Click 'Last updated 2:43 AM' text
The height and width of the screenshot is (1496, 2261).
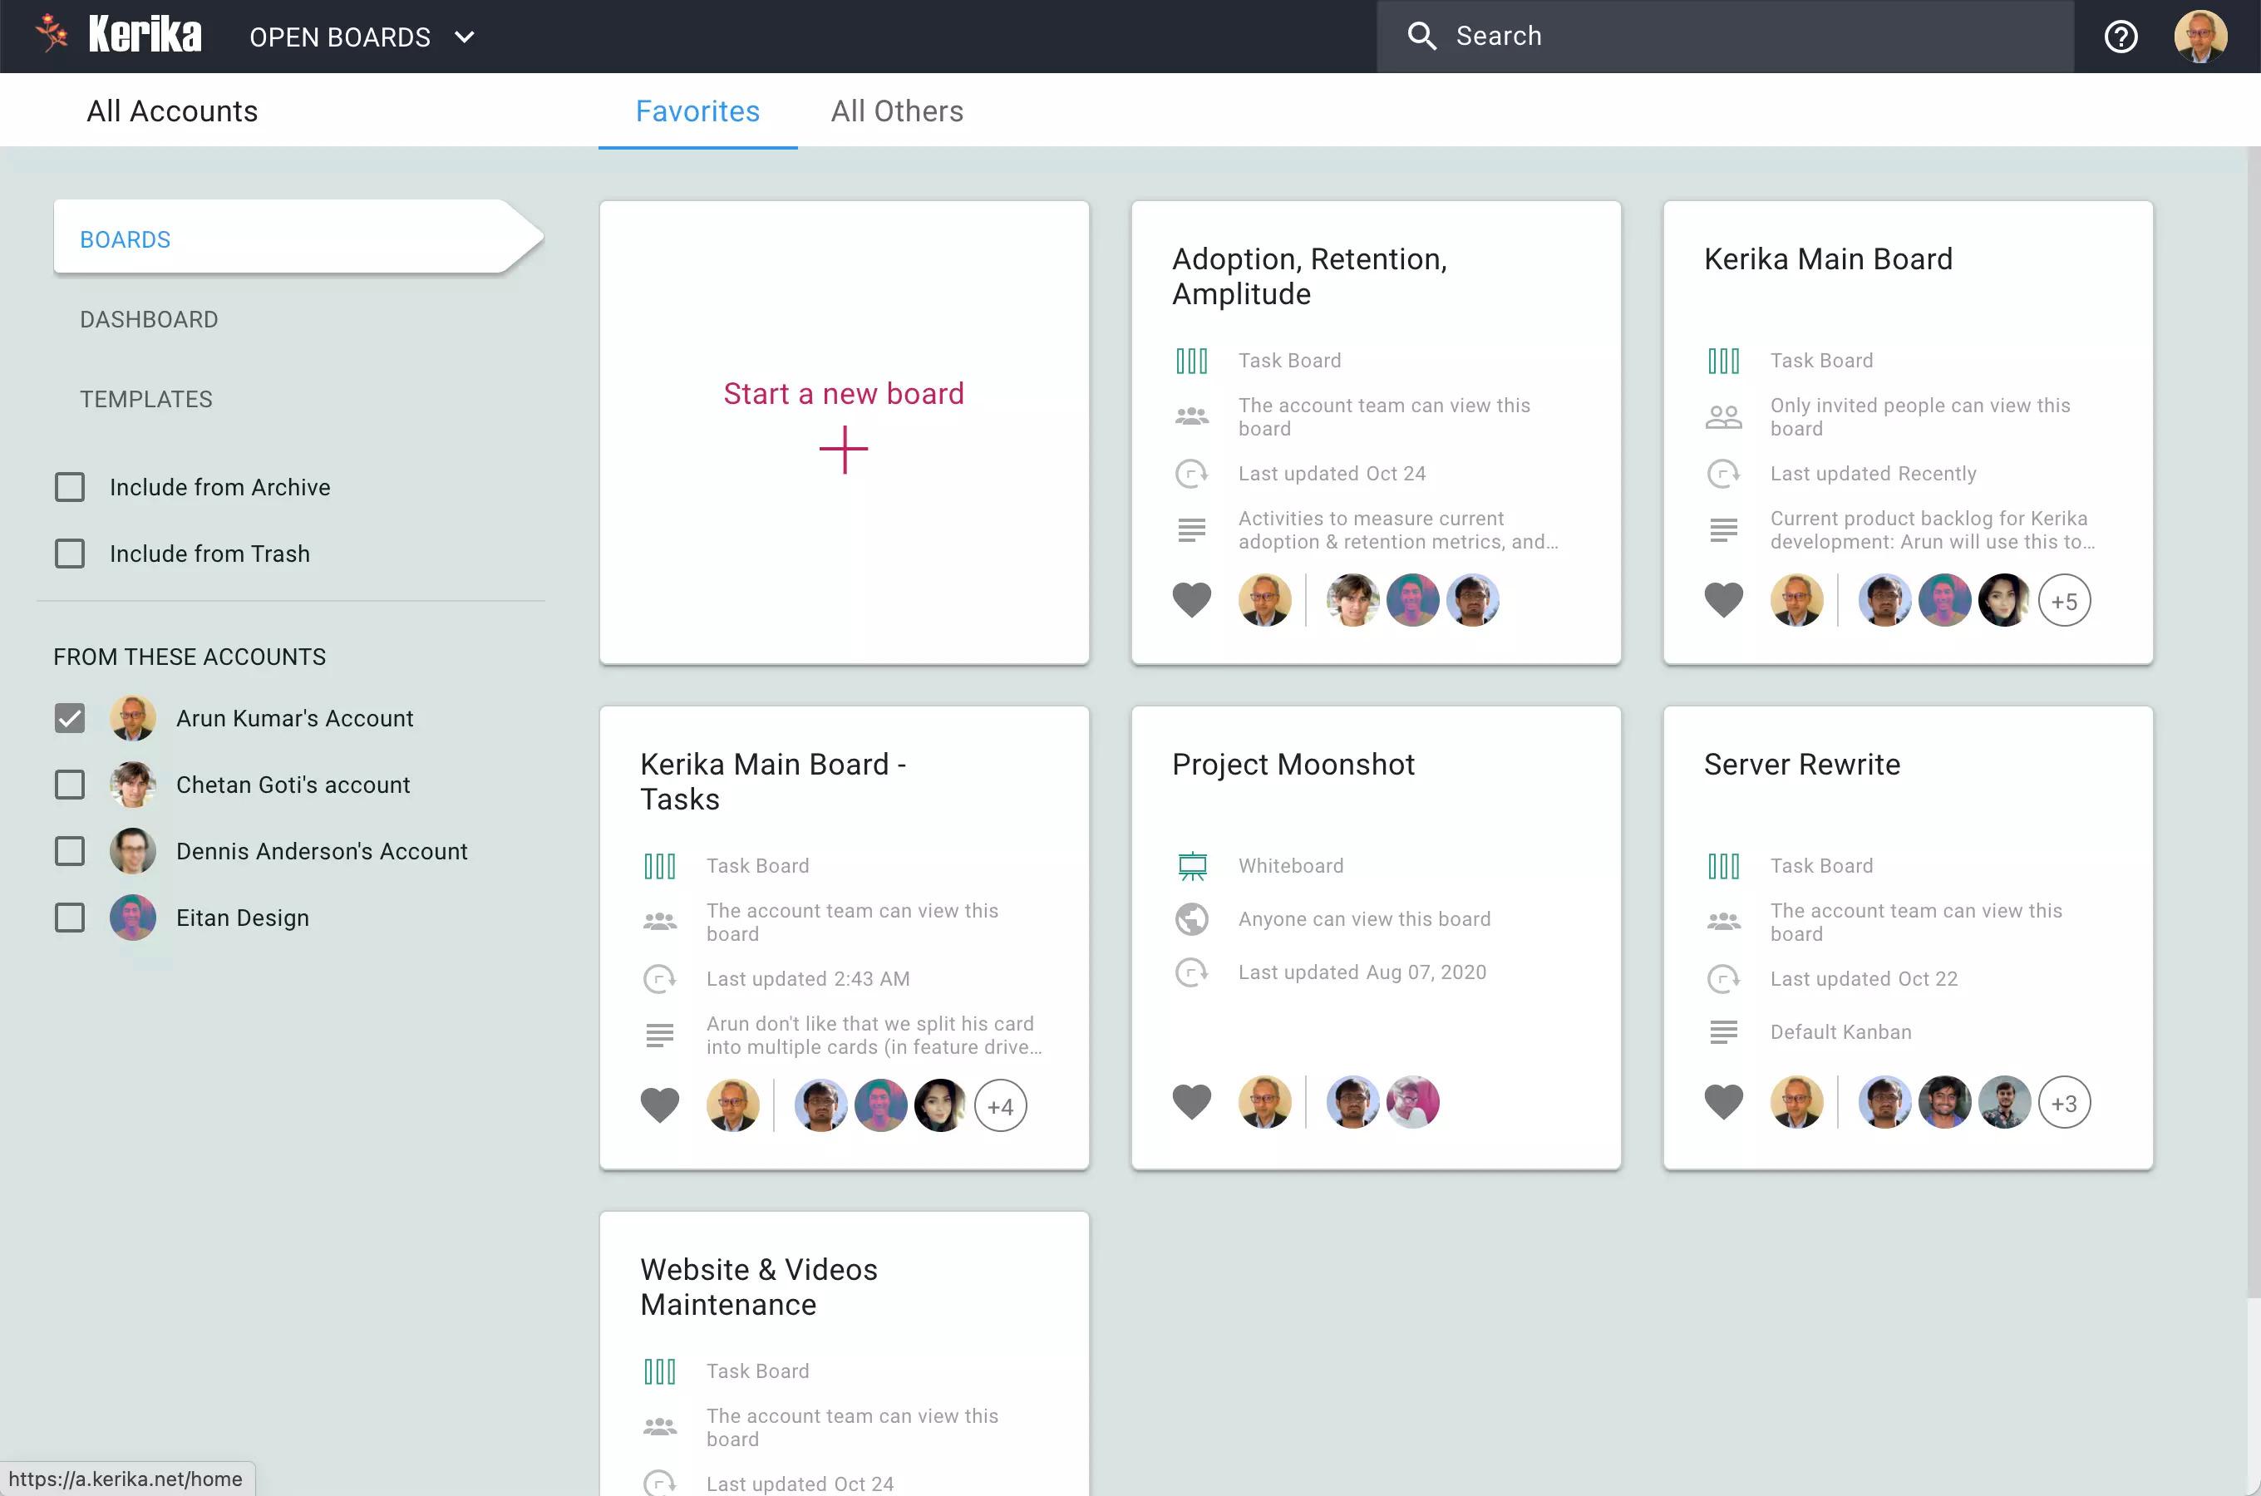[807, 979]
